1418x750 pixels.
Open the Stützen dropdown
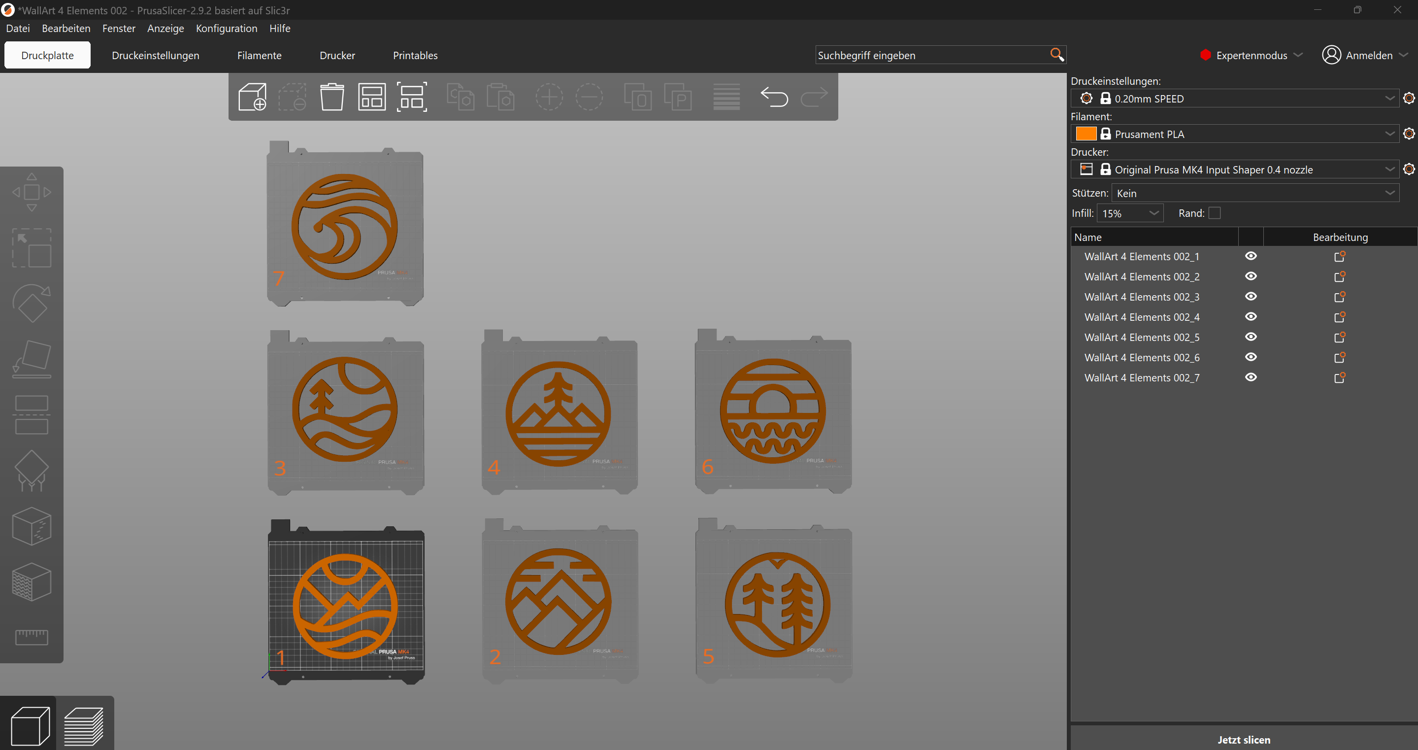pos(1255,193)
